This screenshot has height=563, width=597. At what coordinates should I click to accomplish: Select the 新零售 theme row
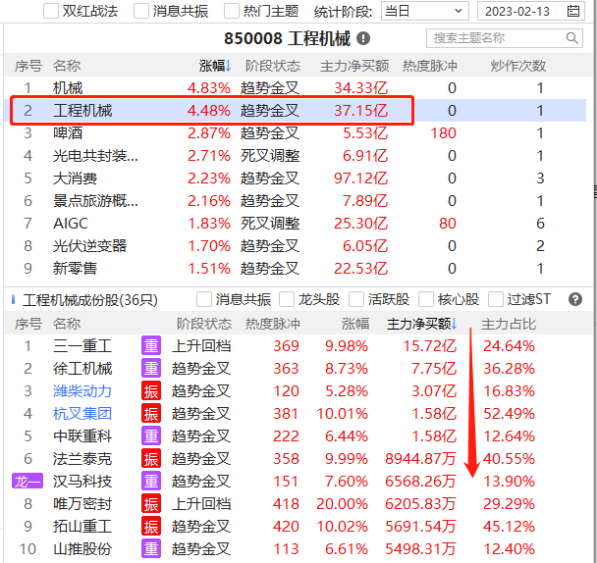coord(296,269)
